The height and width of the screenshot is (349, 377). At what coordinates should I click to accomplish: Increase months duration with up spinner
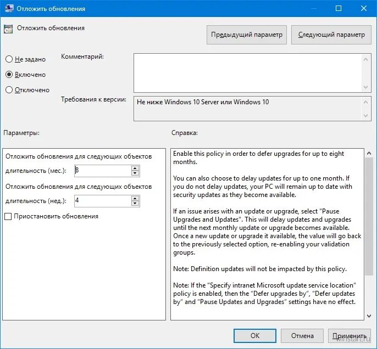135,168
